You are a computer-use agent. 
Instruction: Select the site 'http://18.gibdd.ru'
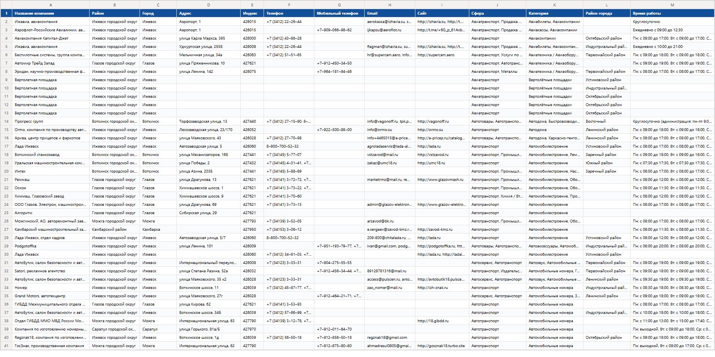coord(442,321)
